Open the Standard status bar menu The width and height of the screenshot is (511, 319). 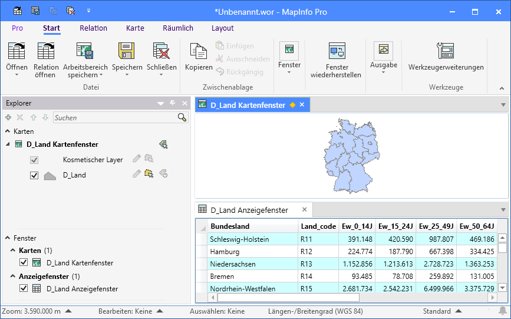coord(458,311)
